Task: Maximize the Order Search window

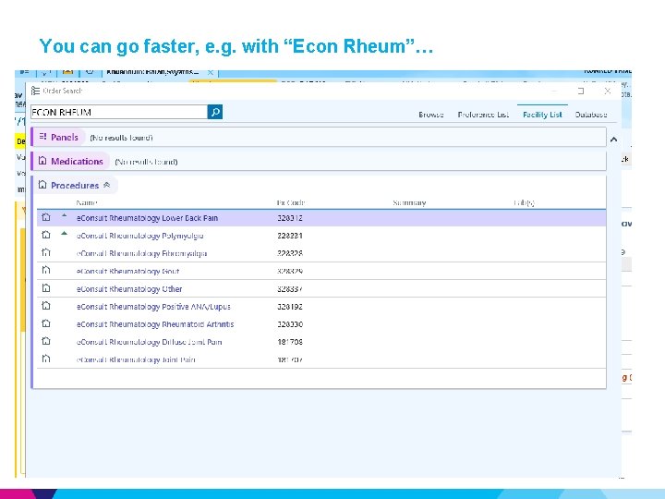Action: [581, 91]
